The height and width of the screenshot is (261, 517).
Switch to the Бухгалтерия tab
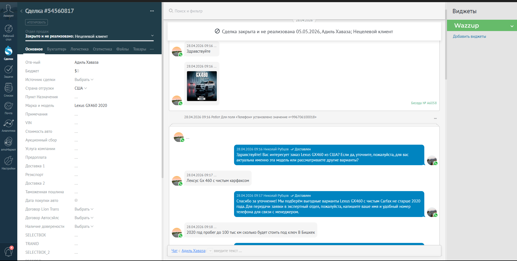point(56,49)
